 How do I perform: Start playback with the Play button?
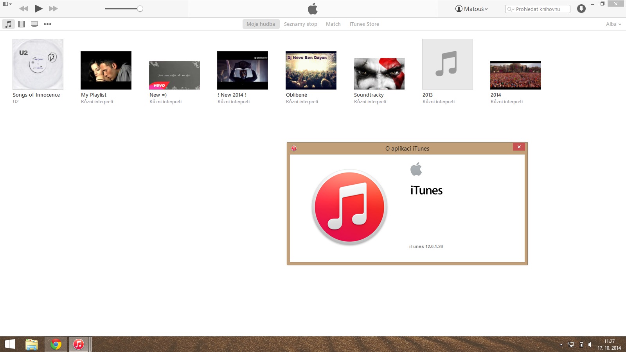[38, 9]
